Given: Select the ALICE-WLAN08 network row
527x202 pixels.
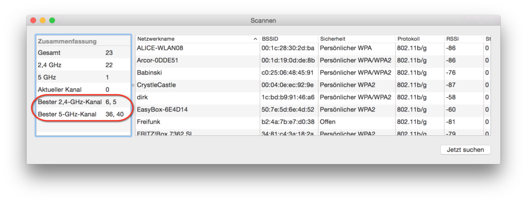Looking at the screenshot, I should [312, 48].
